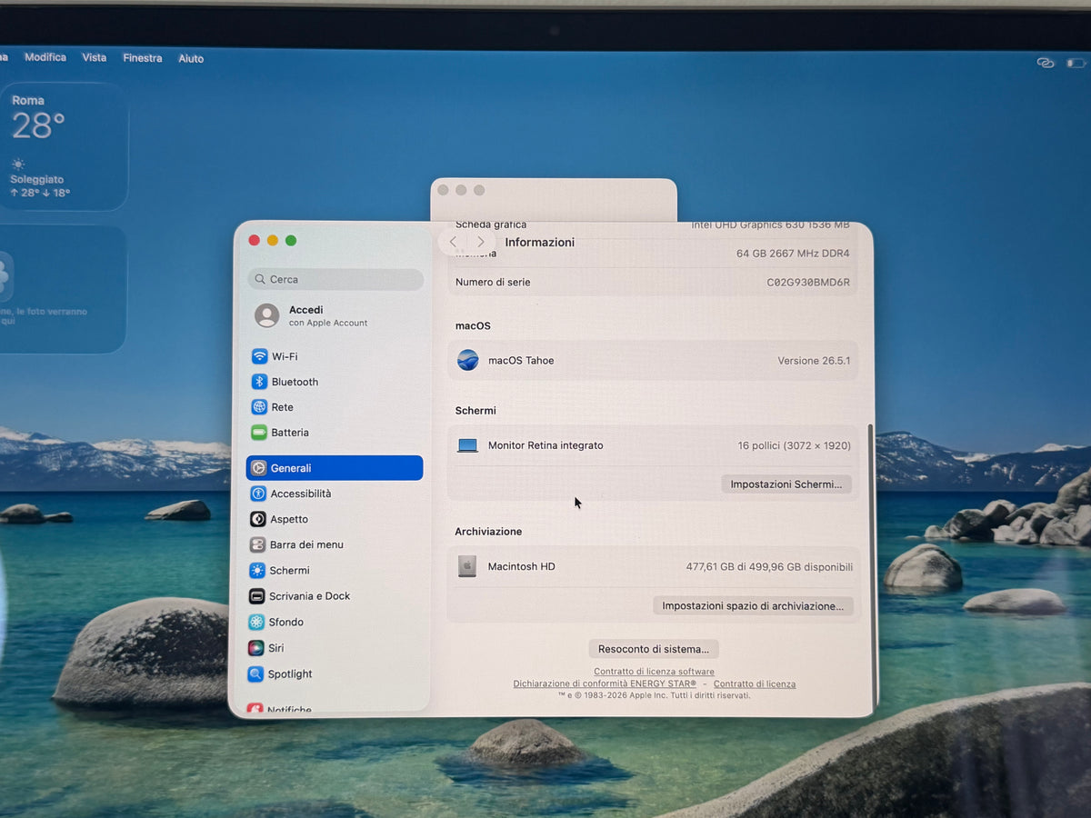
Task: Click the Informazioni title
Action: (540, 242)
